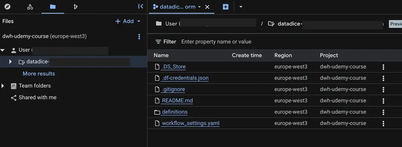Add a new tab with the plus icon
This screenshot has height=147, width=402.
click(x=225, y=7)
